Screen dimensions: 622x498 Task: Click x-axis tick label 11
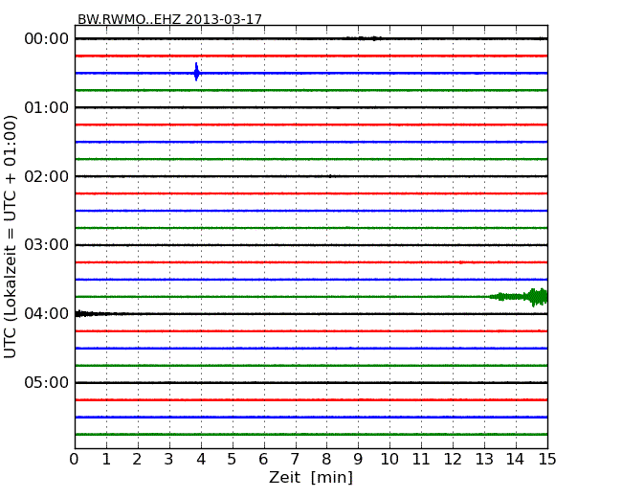pyautogui.click(x=421, y=460)
